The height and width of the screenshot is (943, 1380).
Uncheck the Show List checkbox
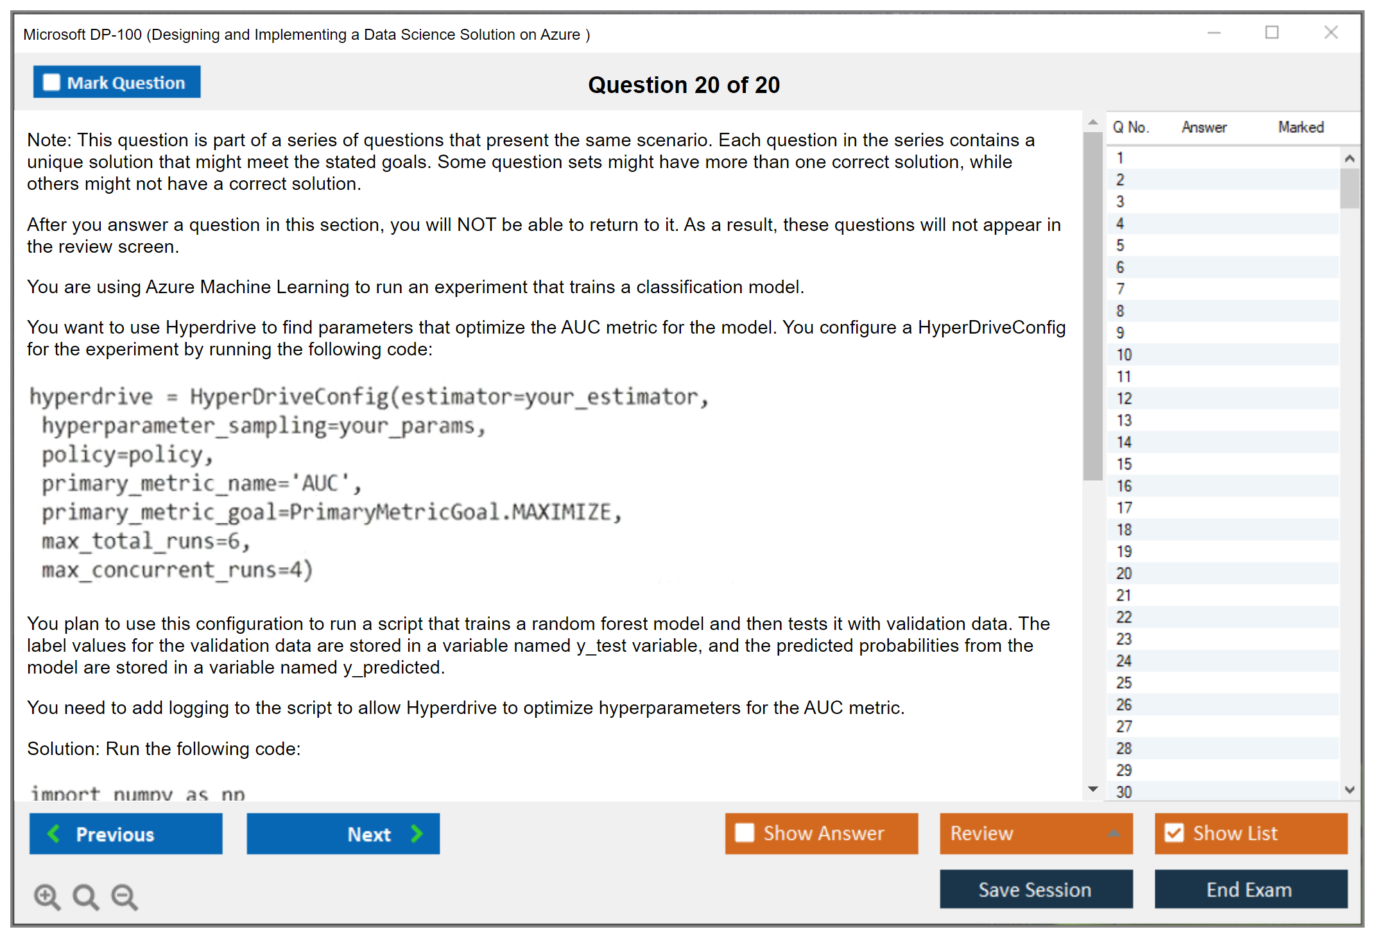pos(1174,833)
